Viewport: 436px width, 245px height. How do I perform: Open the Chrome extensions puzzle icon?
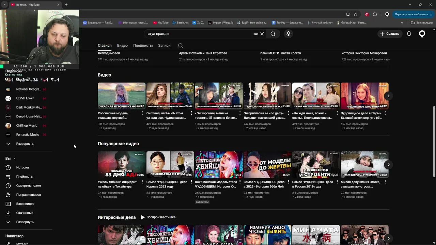[x=375, y=14]
